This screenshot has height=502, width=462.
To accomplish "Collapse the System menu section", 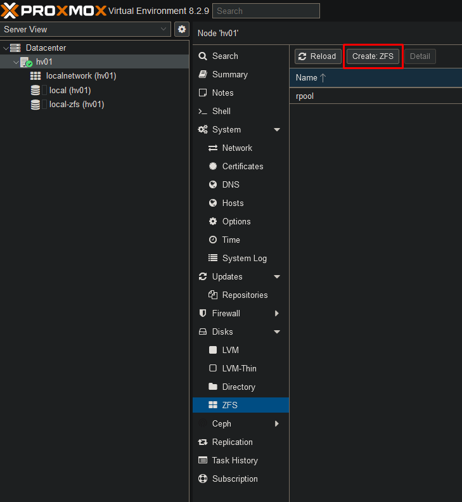I will pyautogui.click(x=277, y=130).
